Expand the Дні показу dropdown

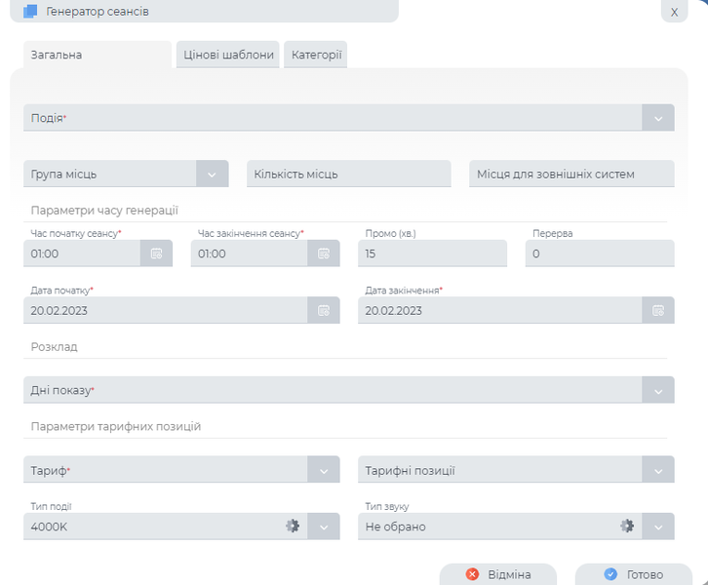pos(658,390)
